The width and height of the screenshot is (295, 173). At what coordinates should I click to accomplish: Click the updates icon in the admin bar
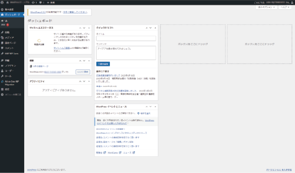tap(33, 2)
